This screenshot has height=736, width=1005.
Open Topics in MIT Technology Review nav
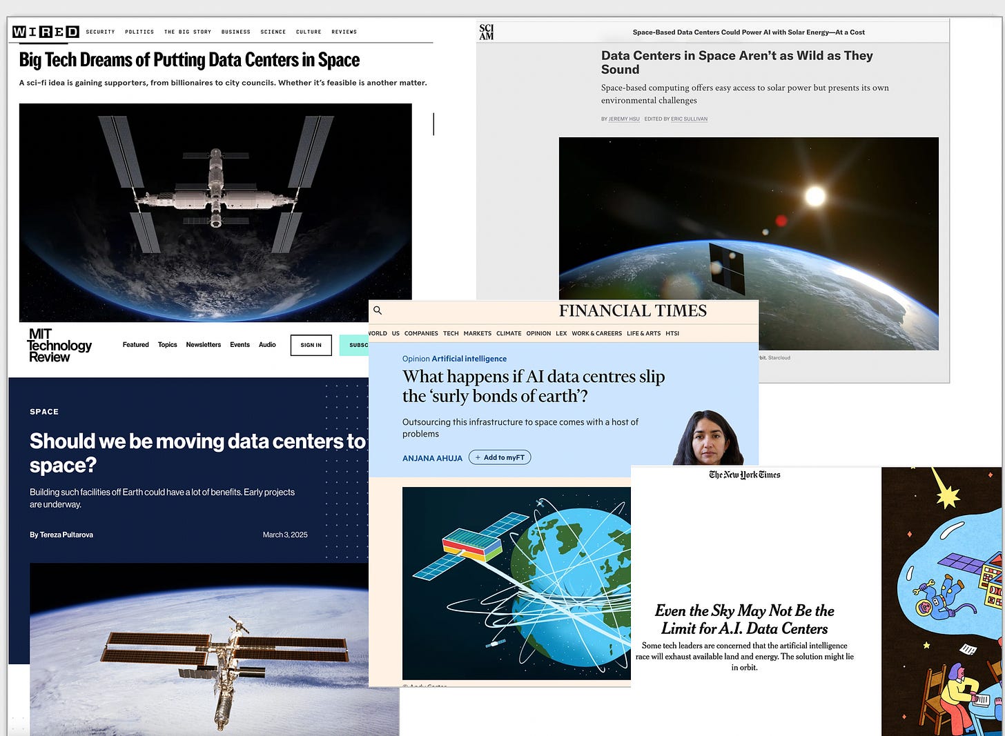tap(168, 345)
